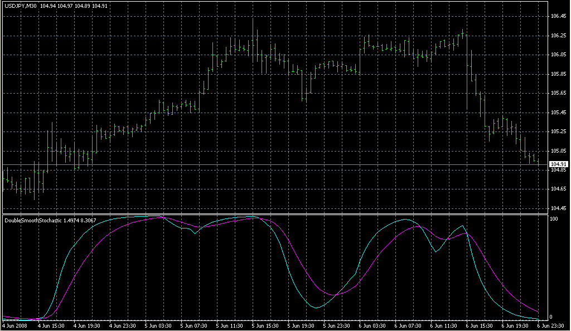This screenshot has width=571, height=331.
Task: Click the indicator scale 0 label
Action: 551,317
